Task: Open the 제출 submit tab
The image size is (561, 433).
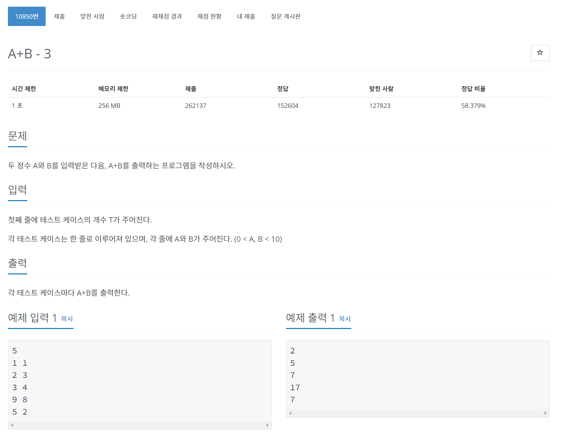Action: coord(59,16)
